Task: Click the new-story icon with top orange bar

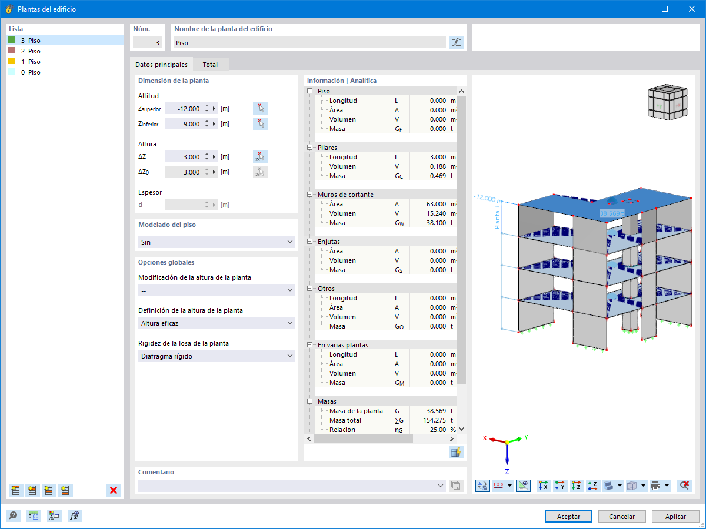Action: 16,490
